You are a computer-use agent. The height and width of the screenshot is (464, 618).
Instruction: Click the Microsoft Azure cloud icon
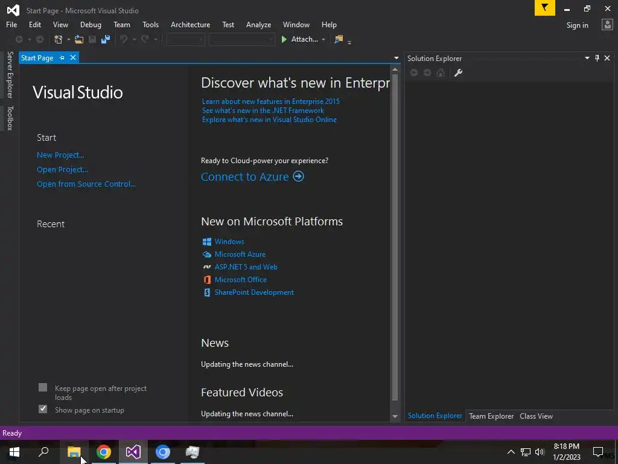(x=207, y=254)
